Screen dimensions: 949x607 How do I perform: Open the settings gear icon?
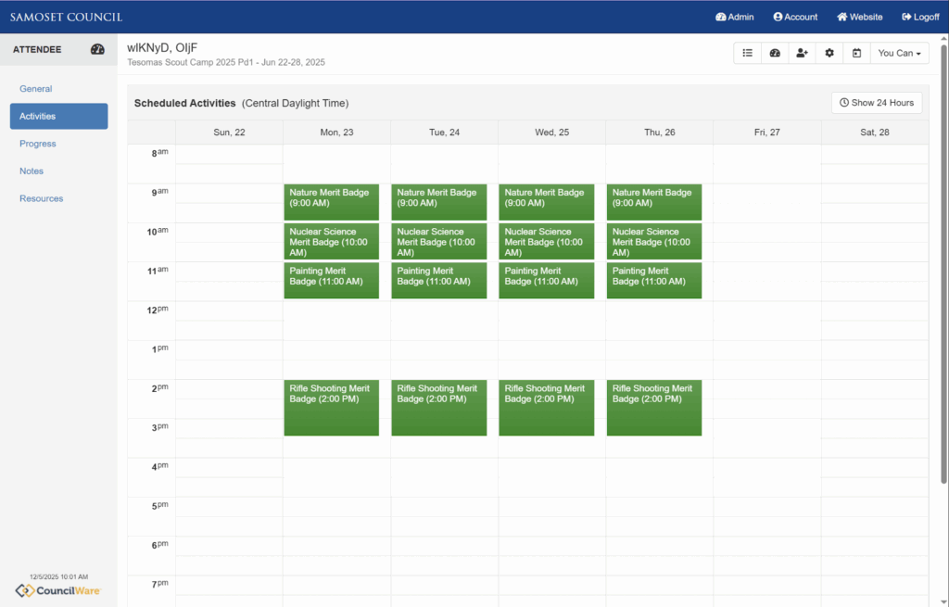point(829,54)
